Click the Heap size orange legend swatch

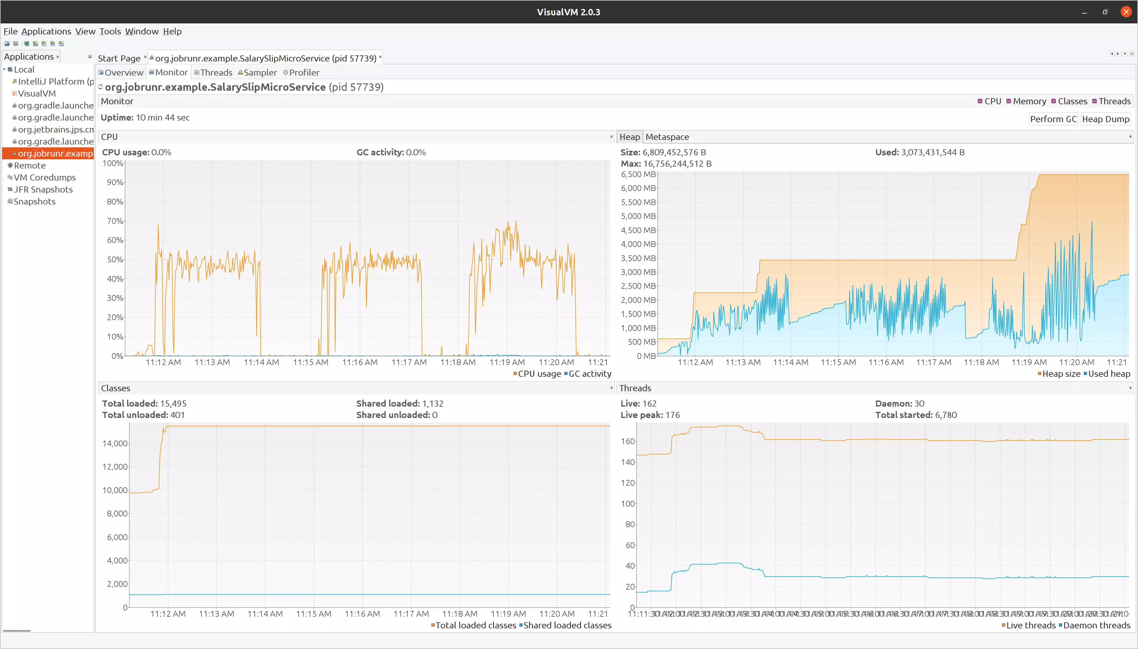tap(1040, 373)
